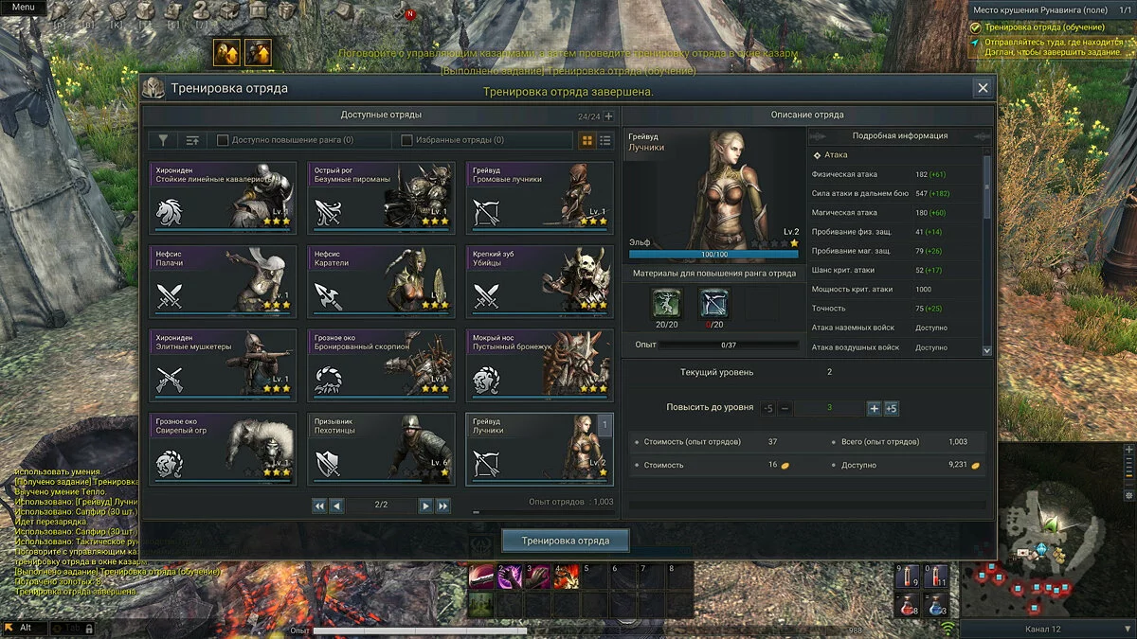This screenshot has width=1137, height=639.
Task: Click the second active buff icon
Action: [x=258, y=53]
